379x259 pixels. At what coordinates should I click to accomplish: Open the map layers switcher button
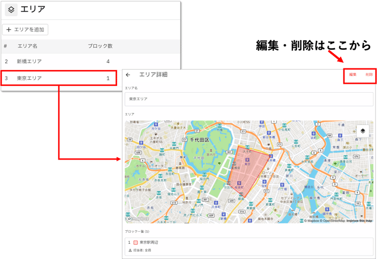(361, 131)
